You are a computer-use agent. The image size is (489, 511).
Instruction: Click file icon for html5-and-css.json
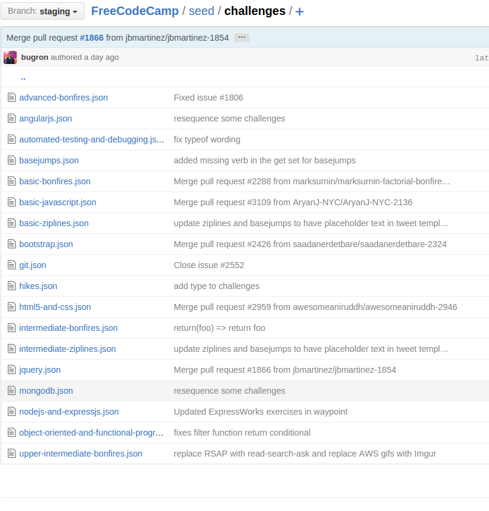[x=12, y=307]
